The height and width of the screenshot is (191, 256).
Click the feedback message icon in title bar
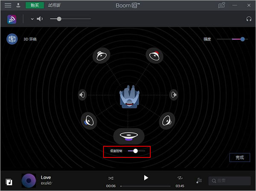pyautogui.click(x=221, y=5)
